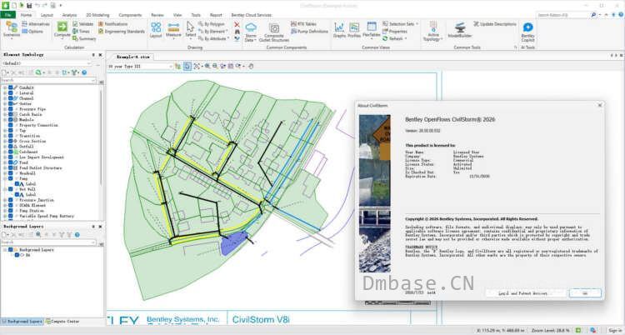Viewport: 625px width, 335px height.
Task: Launch ModelBuilder
Action: 459,30
